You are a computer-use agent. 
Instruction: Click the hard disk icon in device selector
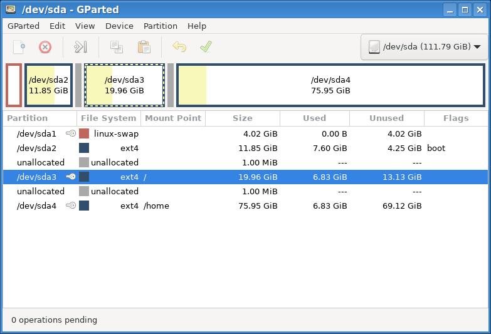374,47
